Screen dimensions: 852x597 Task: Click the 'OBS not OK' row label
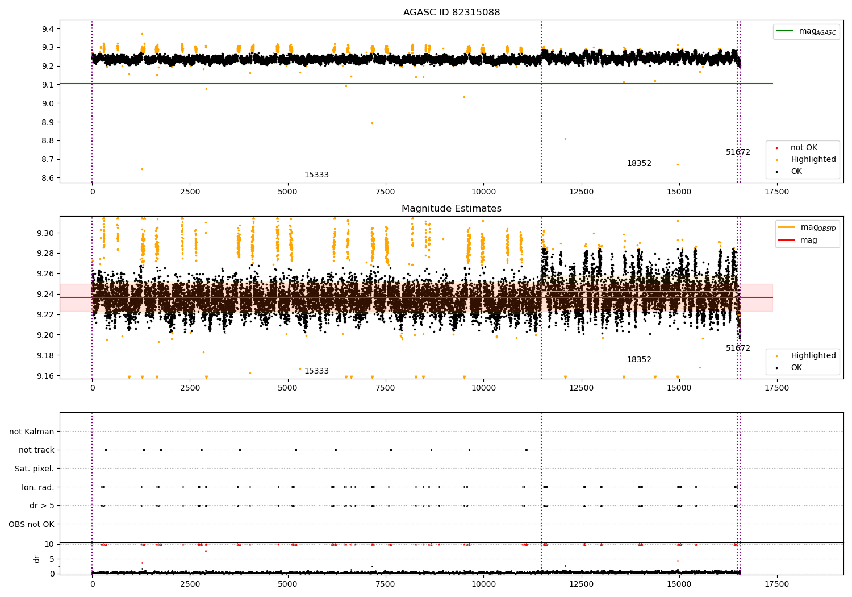point(31,524)
